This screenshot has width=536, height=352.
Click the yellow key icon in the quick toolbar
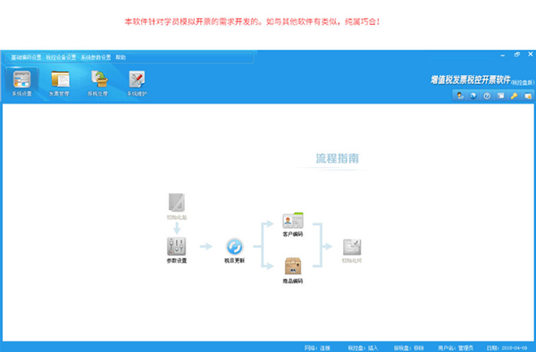(x=514, y=96)
